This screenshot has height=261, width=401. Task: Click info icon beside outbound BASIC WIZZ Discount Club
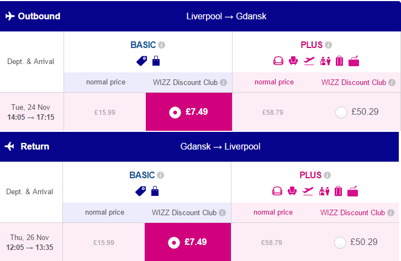[224, 82]
